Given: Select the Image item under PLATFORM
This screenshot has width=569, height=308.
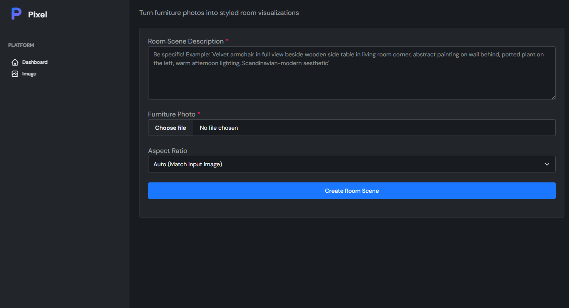Looking at the screenshot, I should tap(29, 73).
